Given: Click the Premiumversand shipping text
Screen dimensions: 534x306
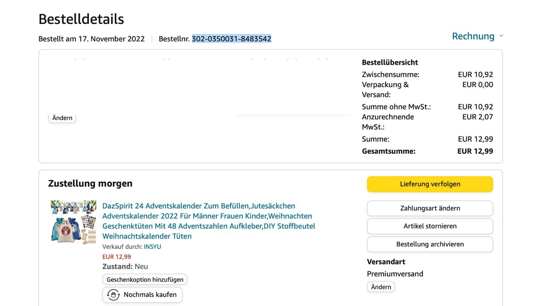Looking at the screenshot, I should (395, 274).
